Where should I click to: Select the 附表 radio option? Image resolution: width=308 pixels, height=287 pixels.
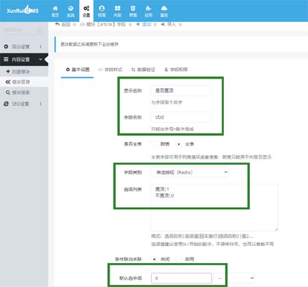click(154, 144)
